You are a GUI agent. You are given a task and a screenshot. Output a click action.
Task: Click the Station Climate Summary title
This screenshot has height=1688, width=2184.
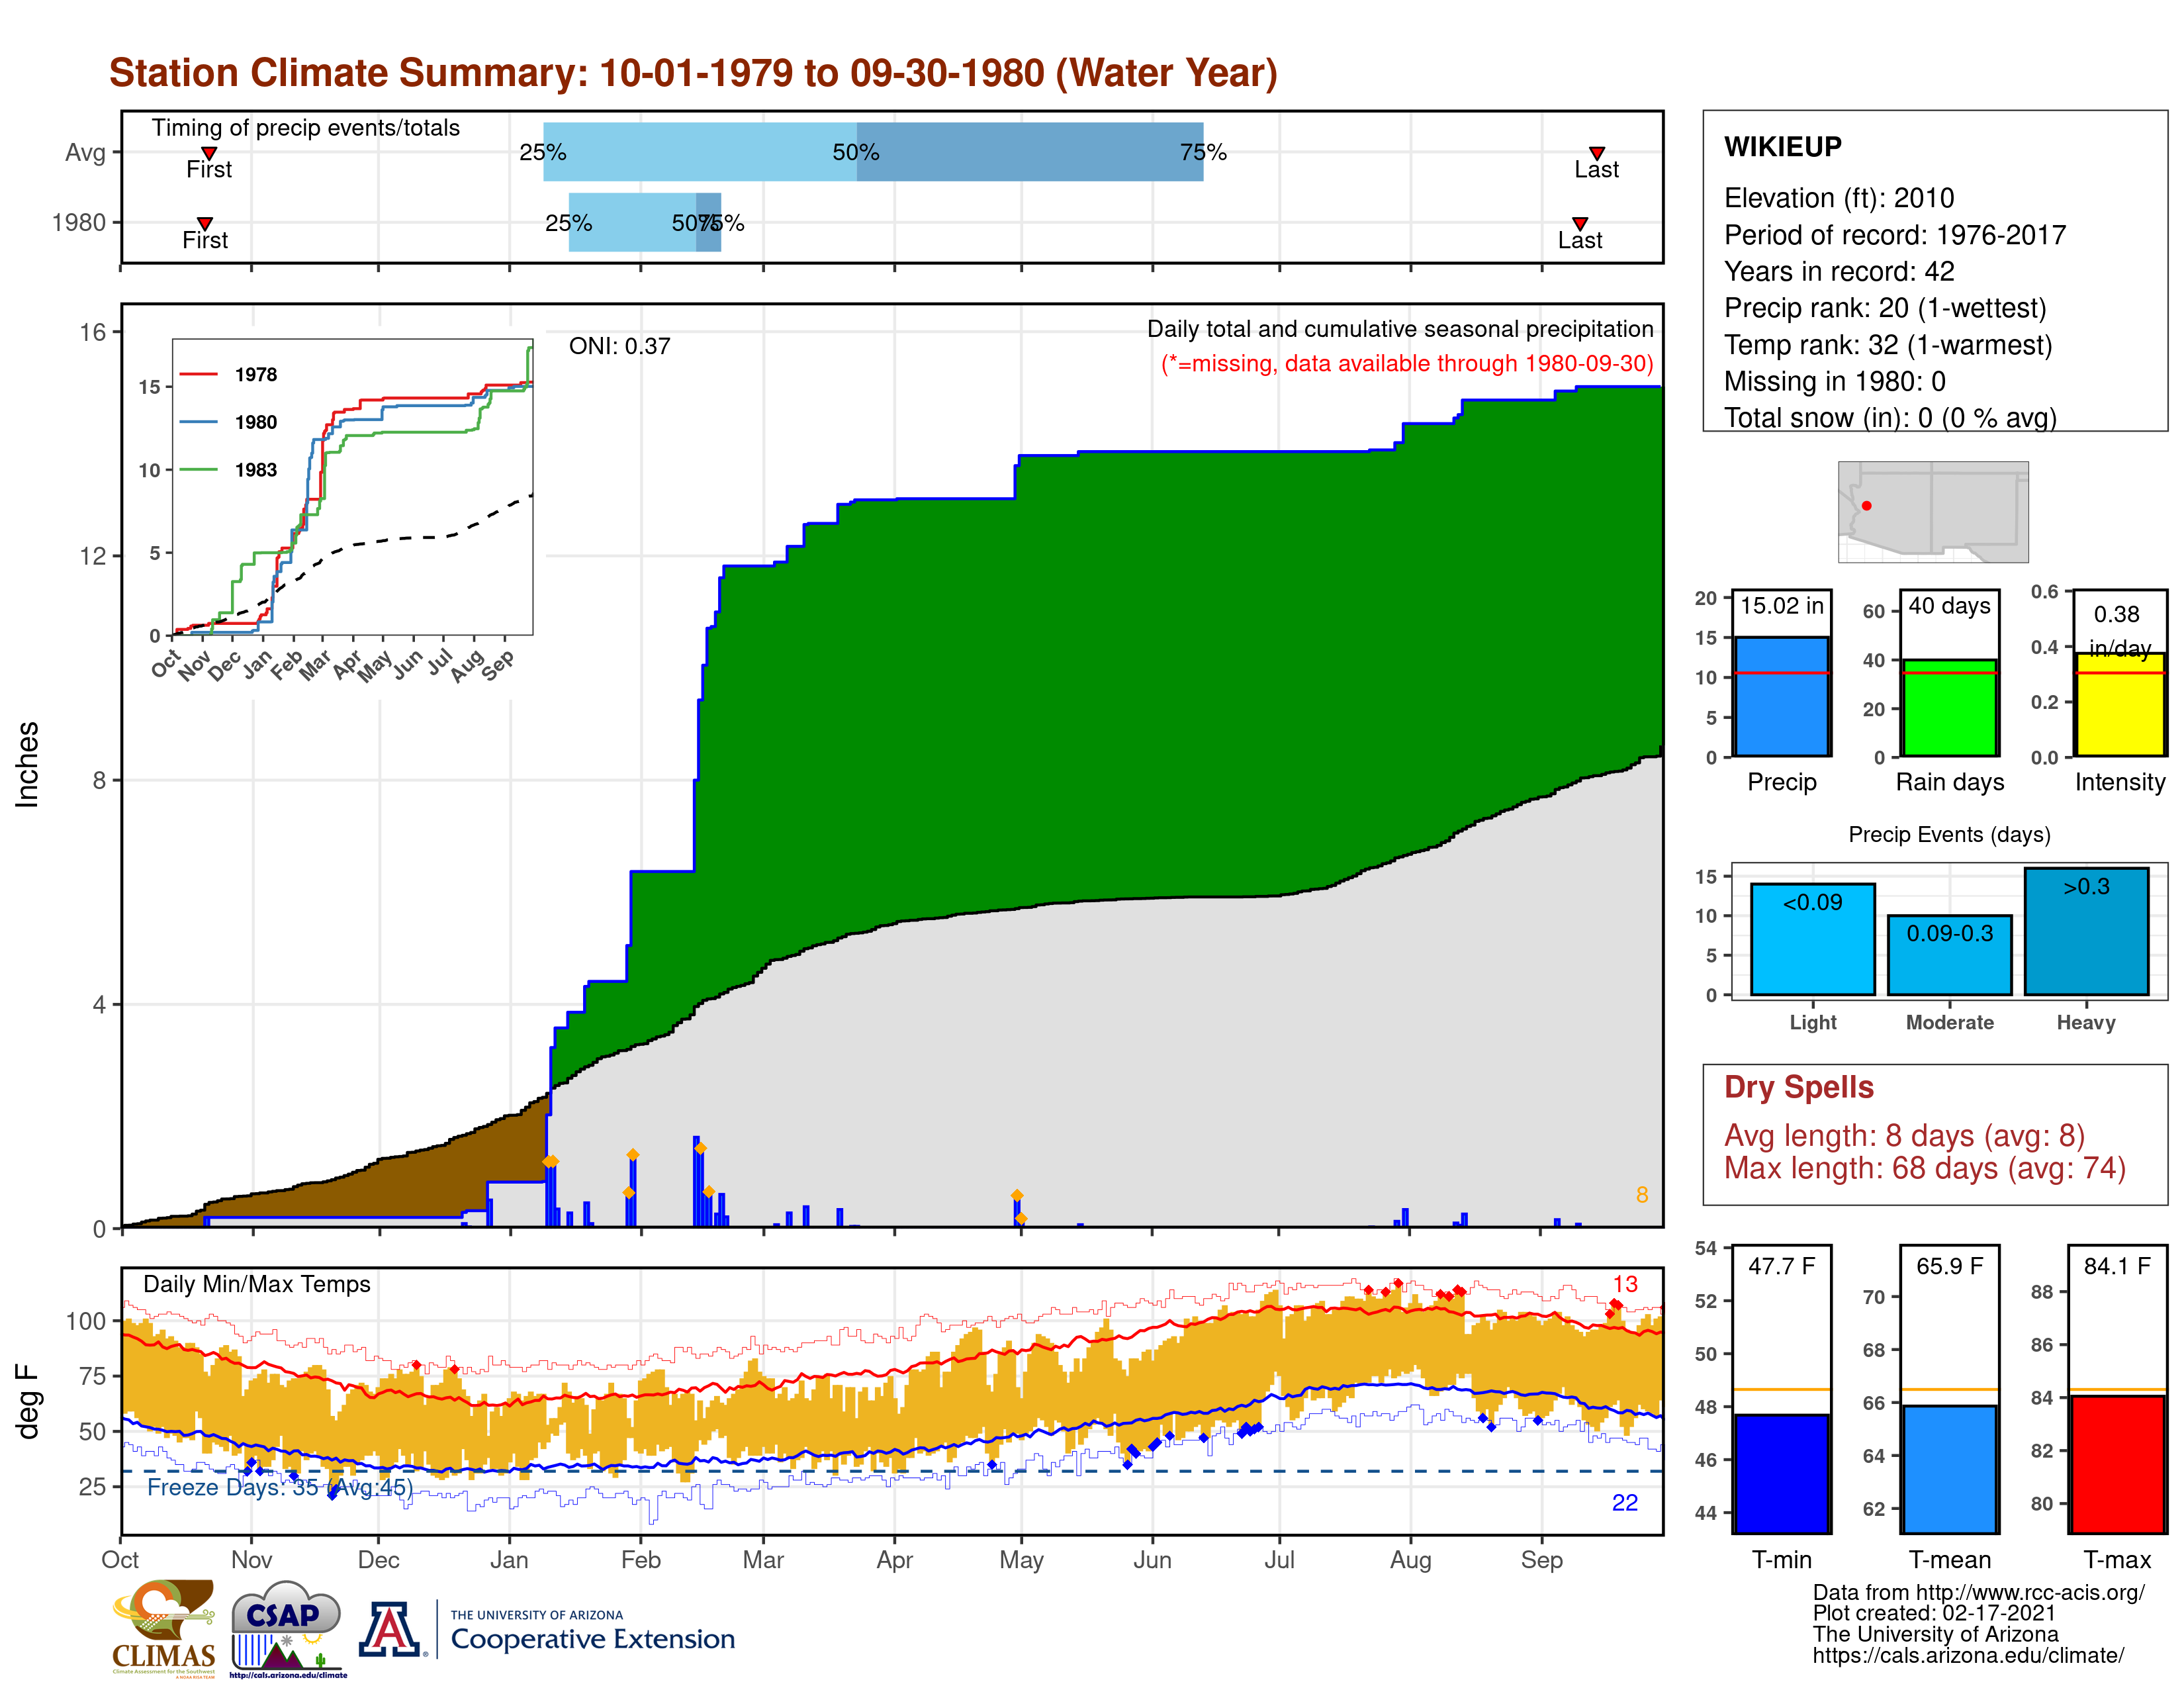(693, 73)
